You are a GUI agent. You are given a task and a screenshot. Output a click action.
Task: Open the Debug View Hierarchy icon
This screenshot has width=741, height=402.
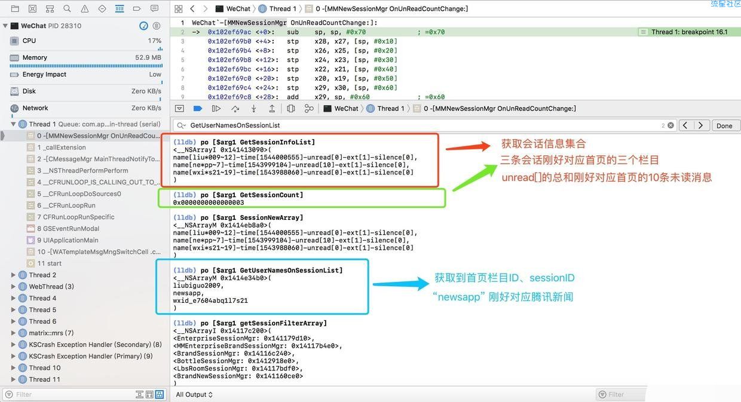[291, 109]
